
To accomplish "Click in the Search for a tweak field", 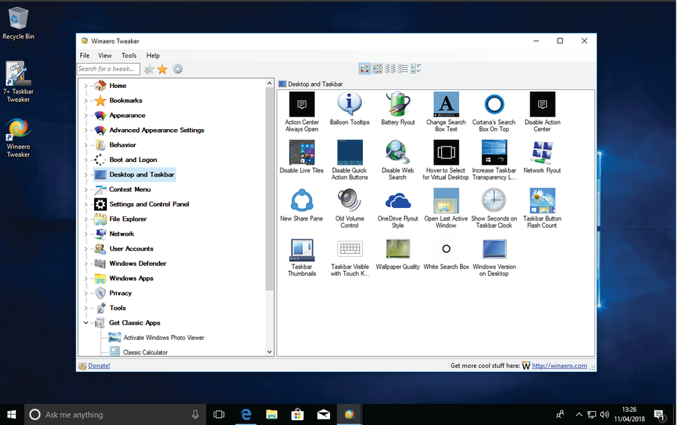I will 108,68.
